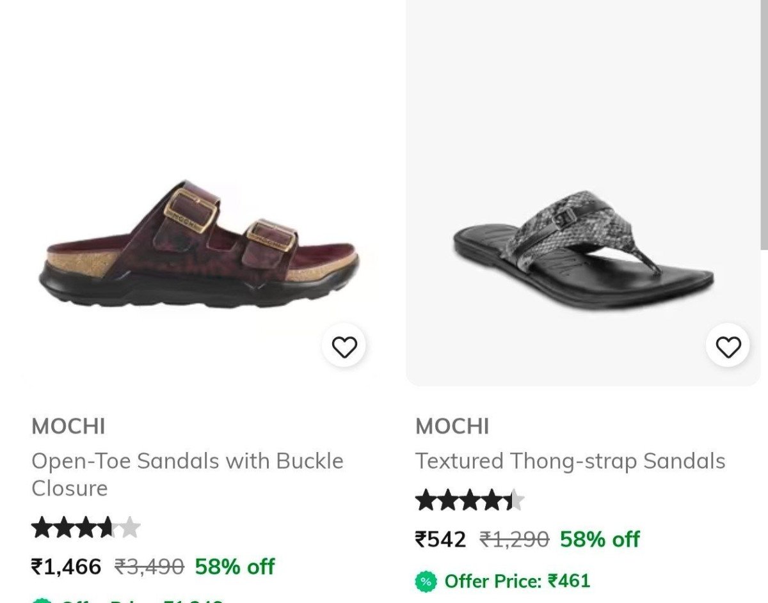The width and height of the screenshot is (768, 603).
Task: Click the struck-through ₹3,490 original price
Action: 149,567
